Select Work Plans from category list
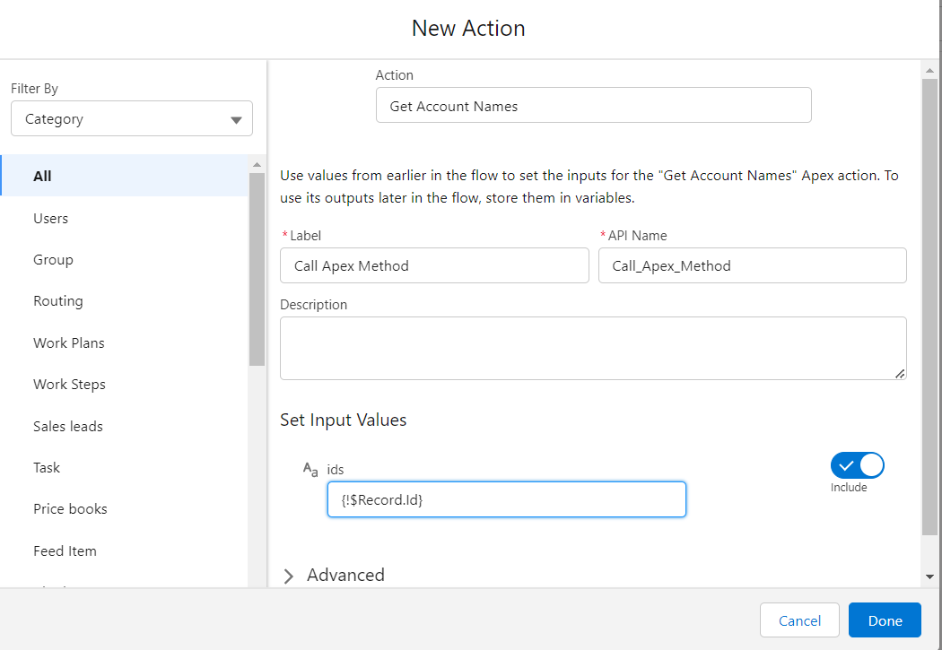 pos(68,342)
